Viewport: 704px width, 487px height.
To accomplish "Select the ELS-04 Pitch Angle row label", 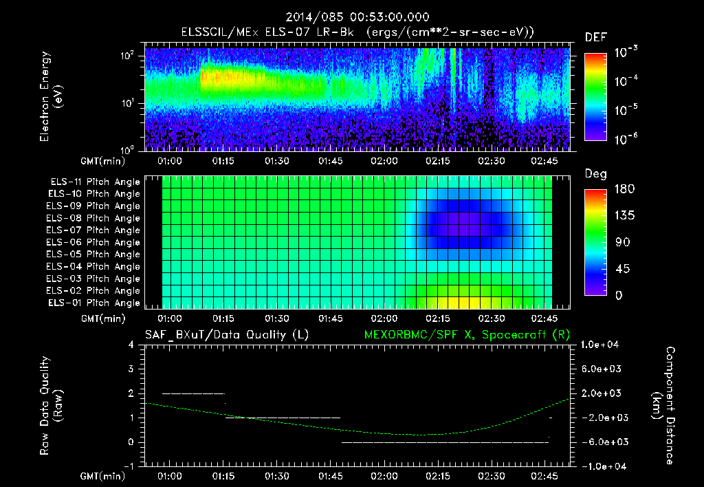I will pyautogui.click(x=93, y=266).
